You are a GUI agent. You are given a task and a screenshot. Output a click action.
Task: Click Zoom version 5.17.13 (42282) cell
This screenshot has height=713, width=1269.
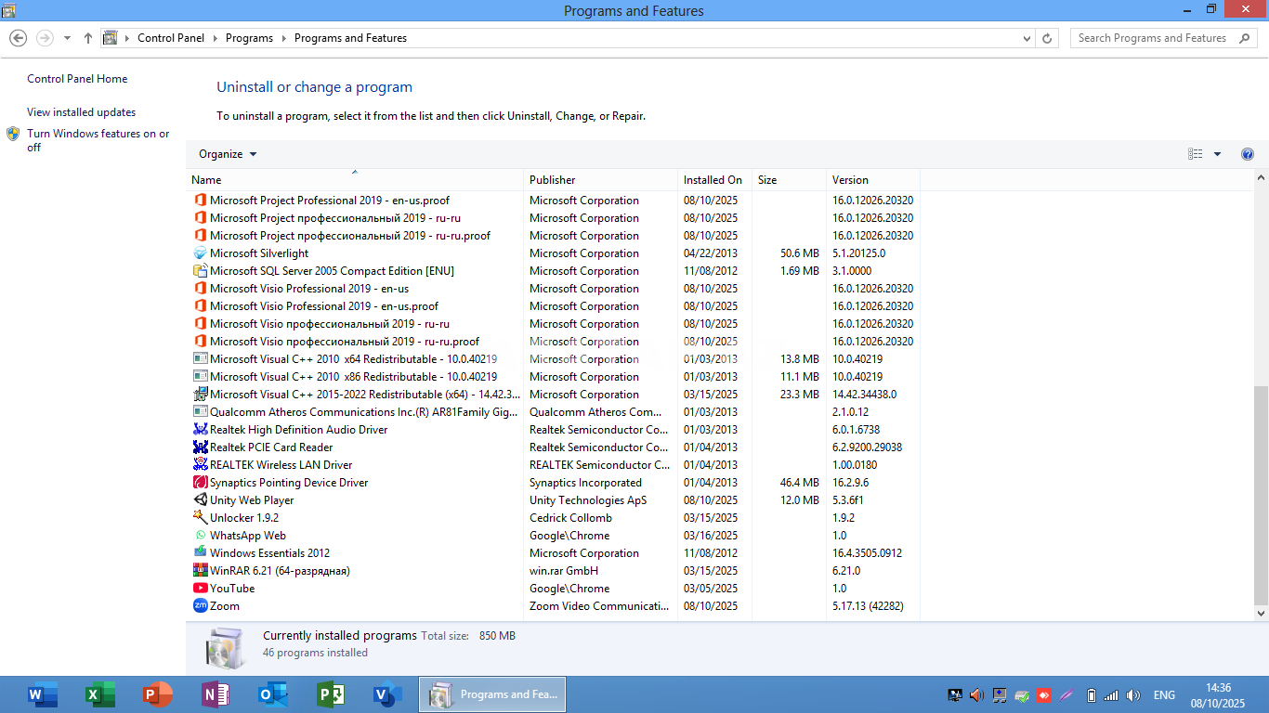(x=868, y=606)
